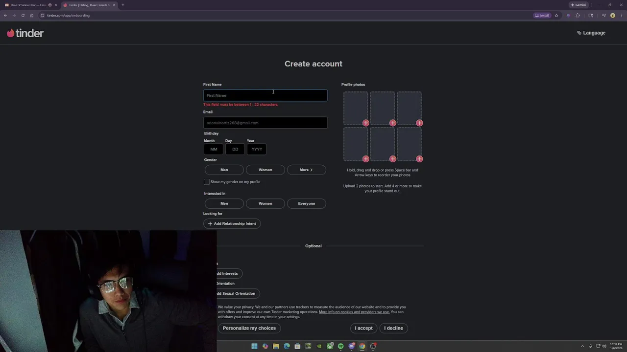Select Woman under Gender
Screen dimensions: 627x352
(x=265, y=170)
